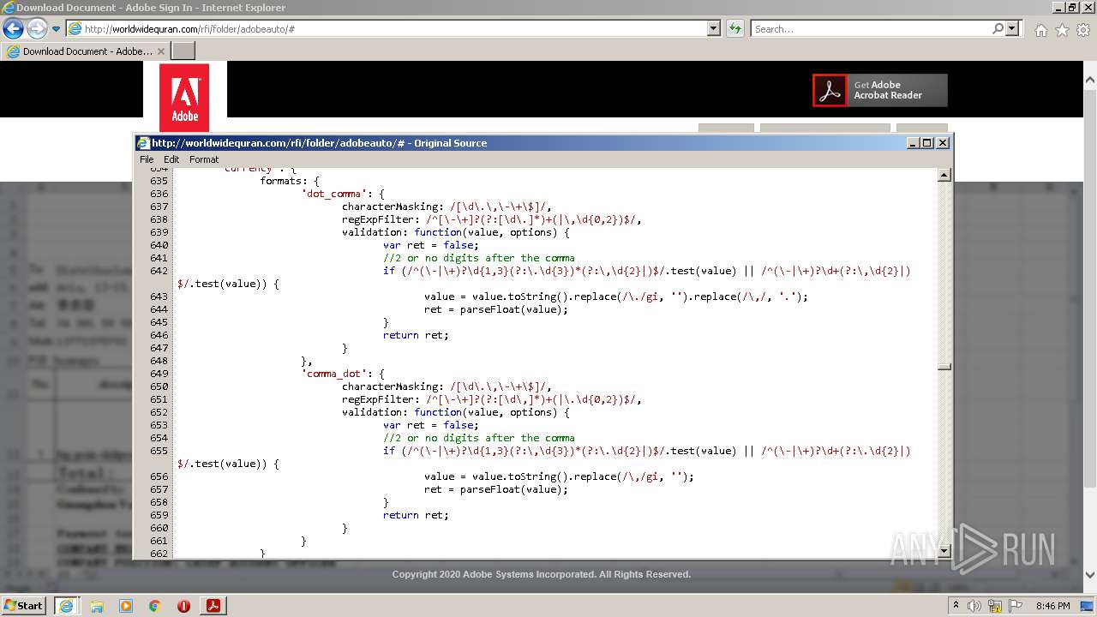Click the Show Desktop button
Image resolution: width=1097 pixels, height=617 pixels.
(1088, 606)
